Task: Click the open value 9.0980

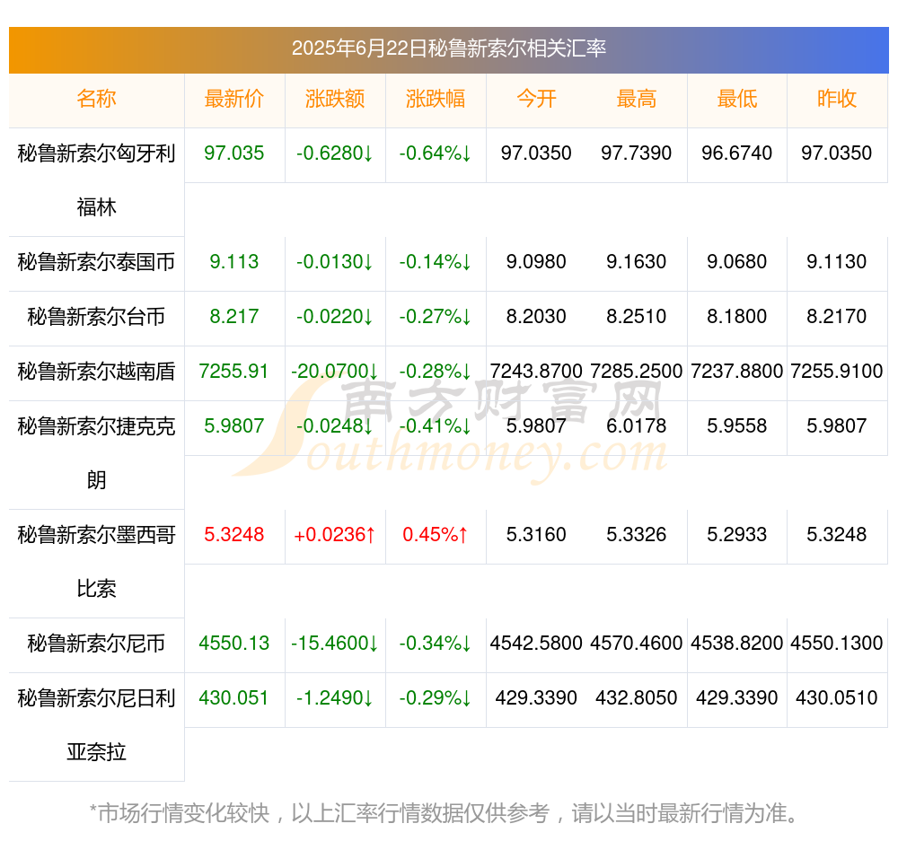Action: (x=536, y=262)
